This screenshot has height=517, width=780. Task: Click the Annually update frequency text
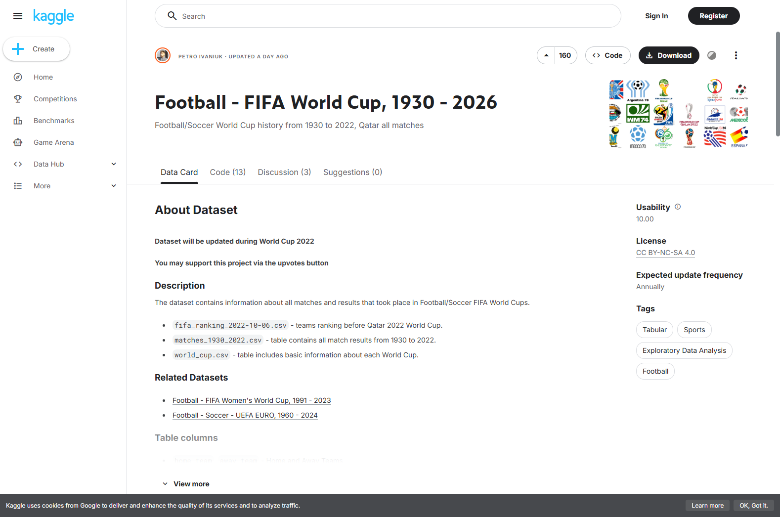[x=650, y=287]
